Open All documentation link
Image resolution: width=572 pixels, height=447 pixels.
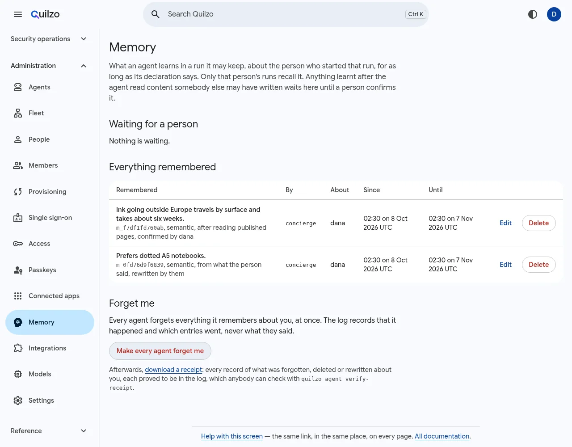tap(442, 436)
